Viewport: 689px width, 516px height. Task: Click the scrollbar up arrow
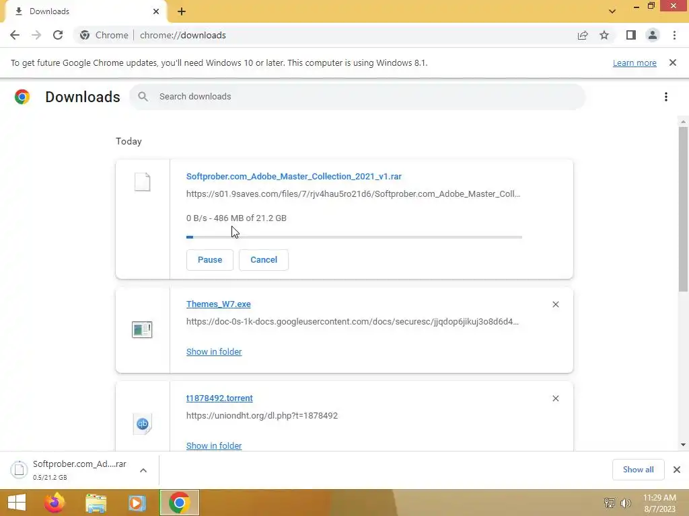coord(683,122)
